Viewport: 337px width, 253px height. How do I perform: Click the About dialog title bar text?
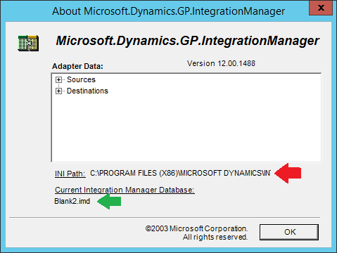click(168, 11)
